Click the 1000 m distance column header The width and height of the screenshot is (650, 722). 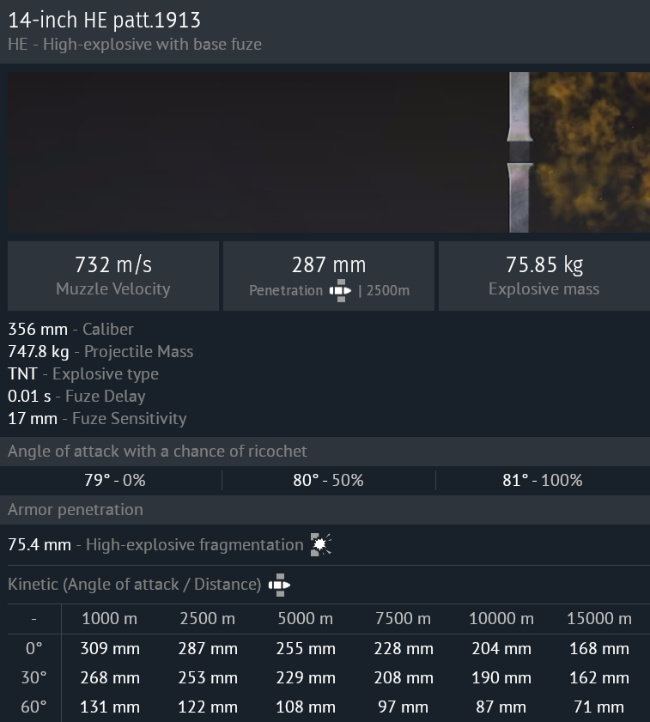(x=110, y=618)
